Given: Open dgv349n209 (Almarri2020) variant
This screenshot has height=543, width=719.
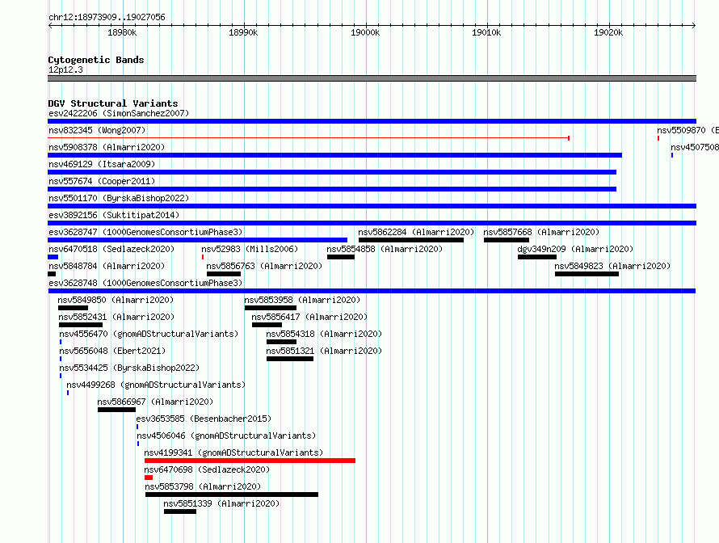Looking at the screenshot, I should coord(575,249).
